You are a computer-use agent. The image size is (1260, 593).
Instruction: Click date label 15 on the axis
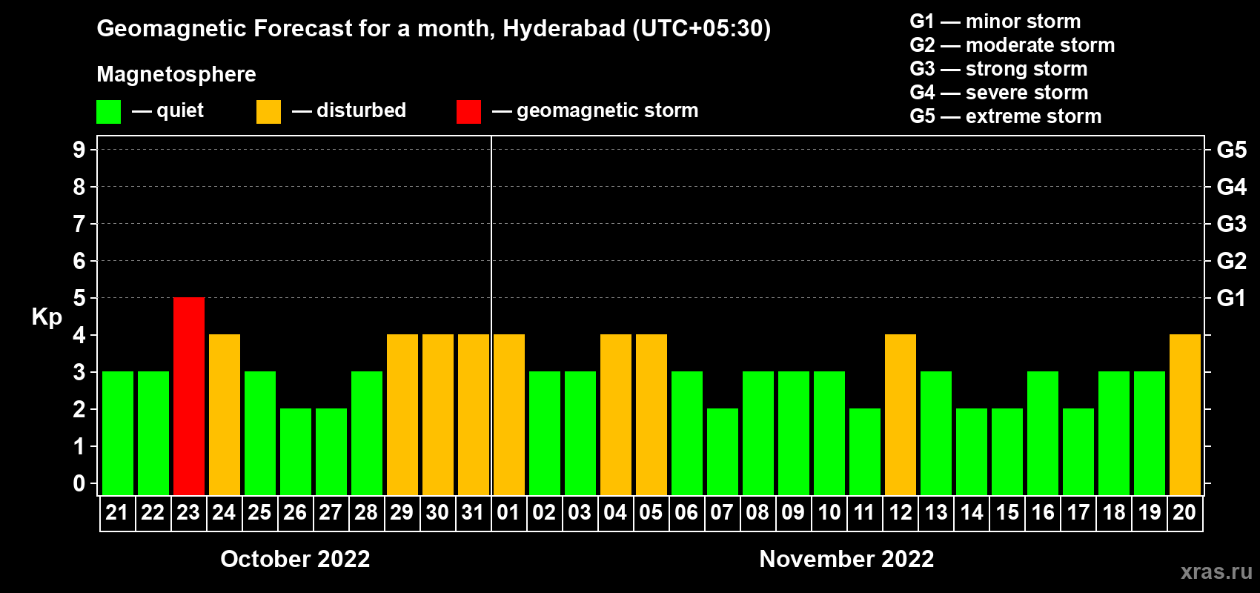(x=1007, y=512)
